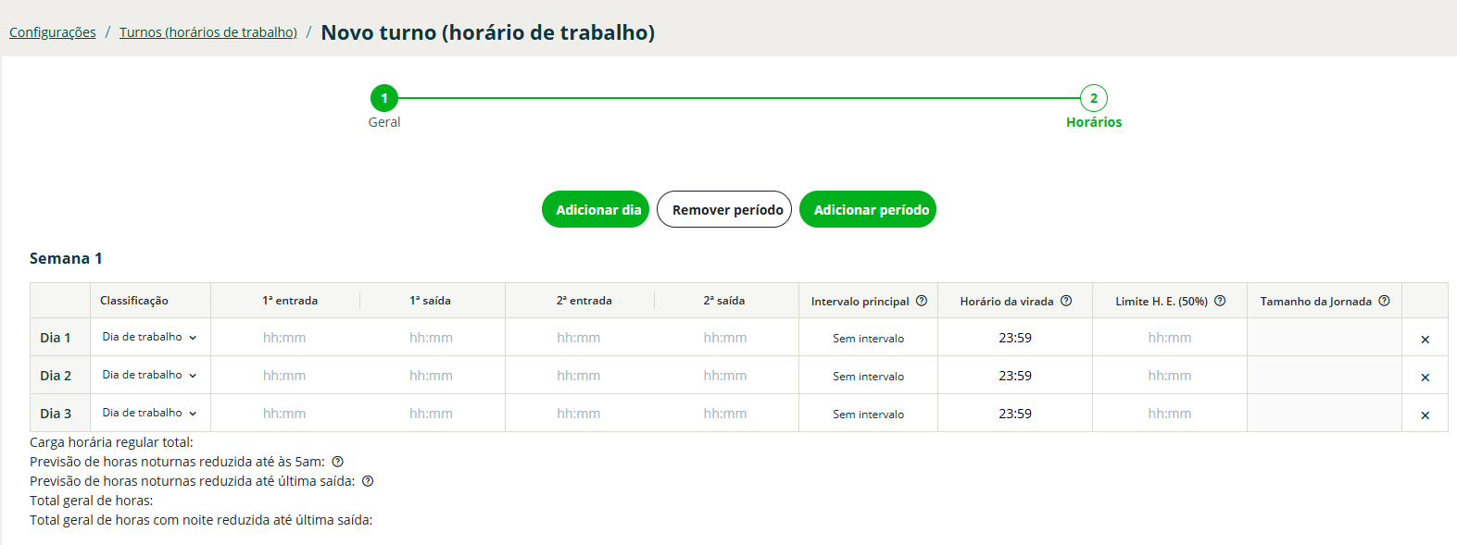Click help icon next to Tamanho da Jornada
The height and width of the screenshot is (545, 1457).
[x=1384, y=301]
